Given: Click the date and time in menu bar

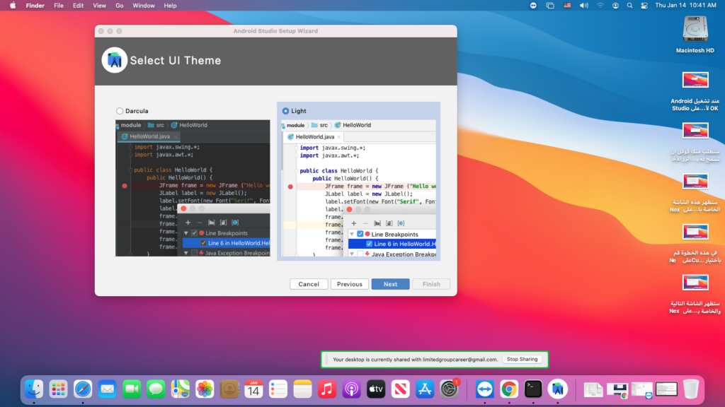Looking at the screenshot, I should pyautogui.click(x=685, y=6).
